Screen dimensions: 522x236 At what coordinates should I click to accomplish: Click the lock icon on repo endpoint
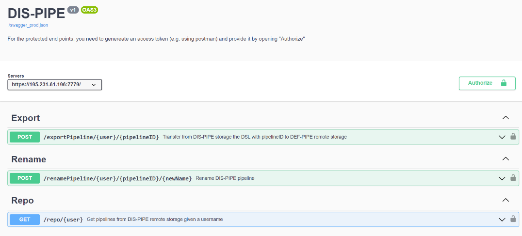(513, 219)
